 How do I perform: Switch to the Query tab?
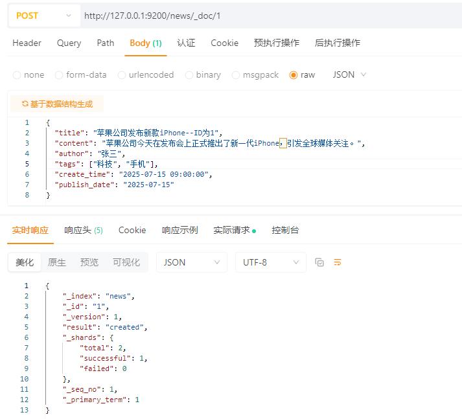(69, 43)
